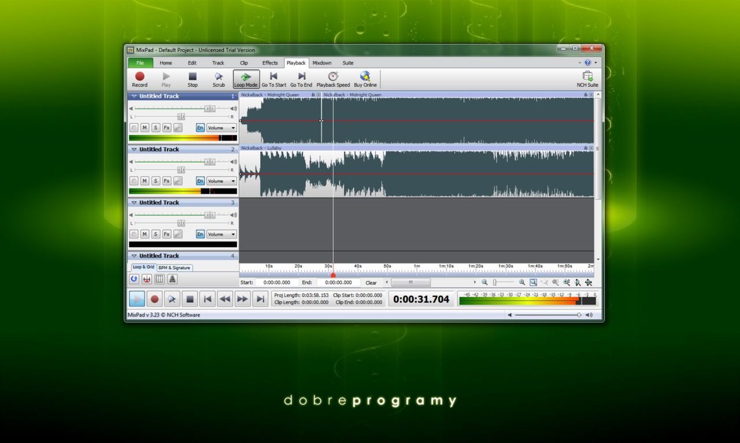Click the snap-to-grid icon in Loop & Grid panel
The height and width of the screenshot is (443, 740).
pyautogui.click(x=147, y=279)
